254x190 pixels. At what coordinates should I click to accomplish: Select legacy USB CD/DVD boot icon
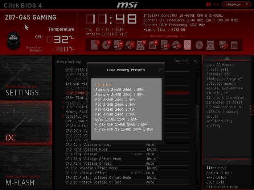coord(176,45)
